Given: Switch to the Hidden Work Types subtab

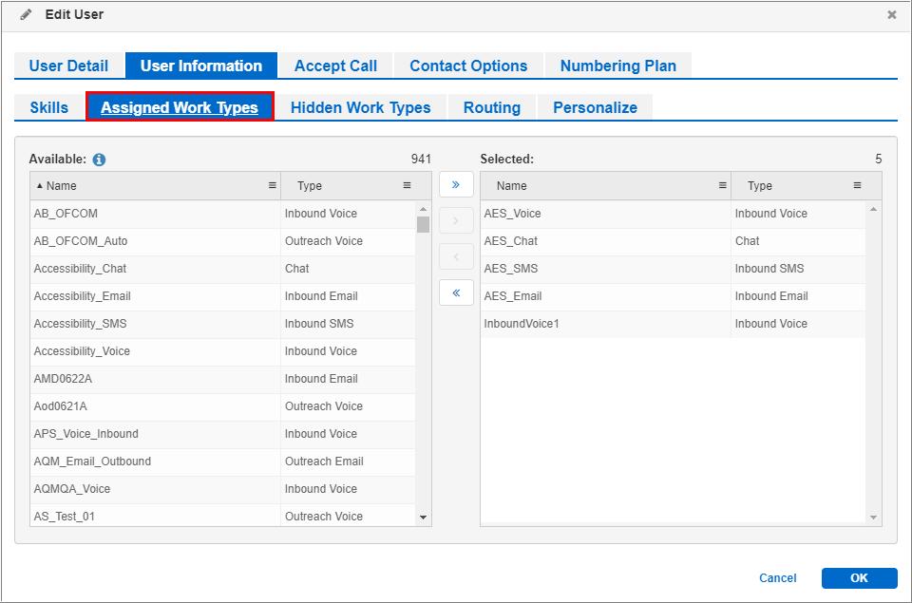Looking at the screenshot, I should pos(361,107).
